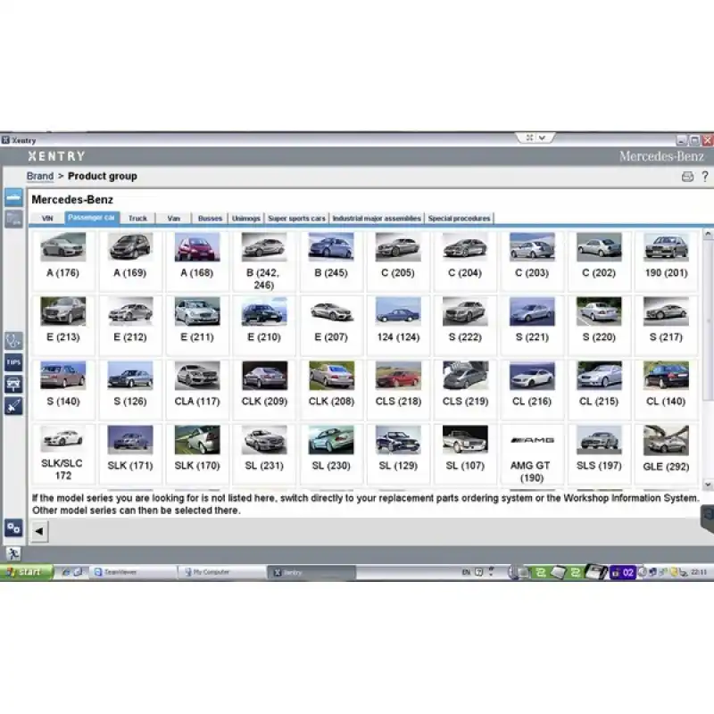Open the stethoscope diagnosis sidebar icon

[x=13, y=341]
